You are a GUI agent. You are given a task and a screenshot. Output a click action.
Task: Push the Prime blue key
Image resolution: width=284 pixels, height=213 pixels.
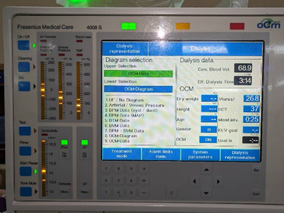[25, 151]
